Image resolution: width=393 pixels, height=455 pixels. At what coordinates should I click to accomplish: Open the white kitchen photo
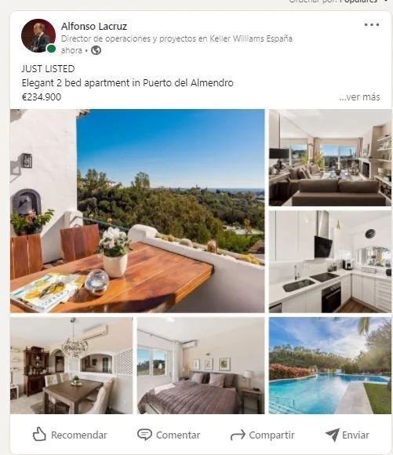(330, 262)
